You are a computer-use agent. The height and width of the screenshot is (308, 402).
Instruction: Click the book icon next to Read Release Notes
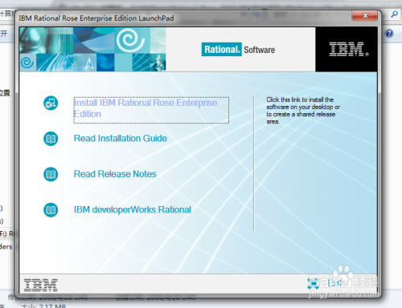(x=51, y=174)
